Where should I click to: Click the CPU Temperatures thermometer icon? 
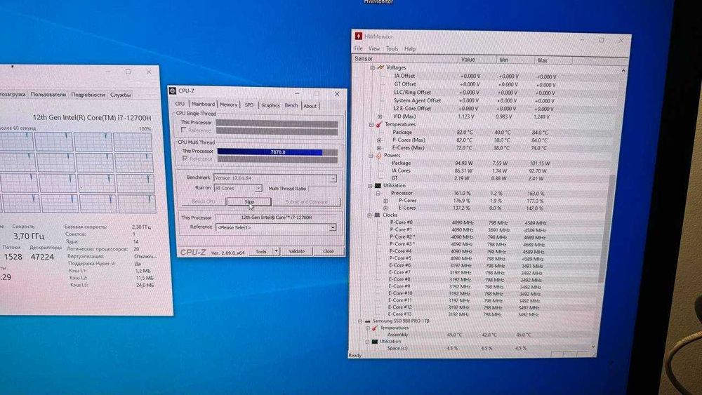(379, 124)
